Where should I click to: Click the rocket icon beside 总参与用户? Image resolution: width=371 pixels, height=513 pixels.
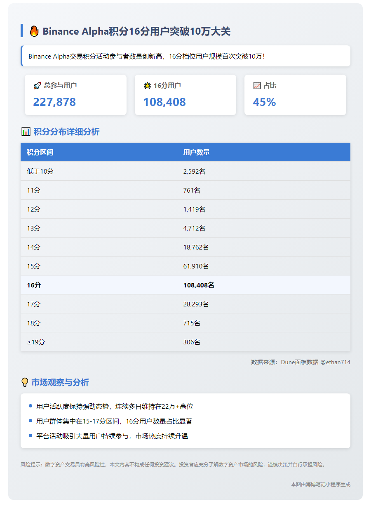coord(37,86)
